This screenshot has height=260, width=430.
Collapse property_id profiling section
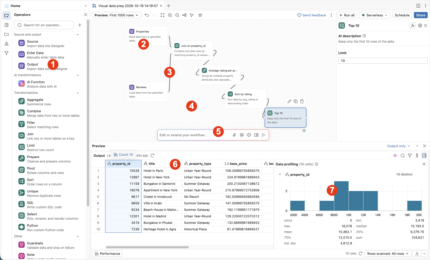(280, 174)
